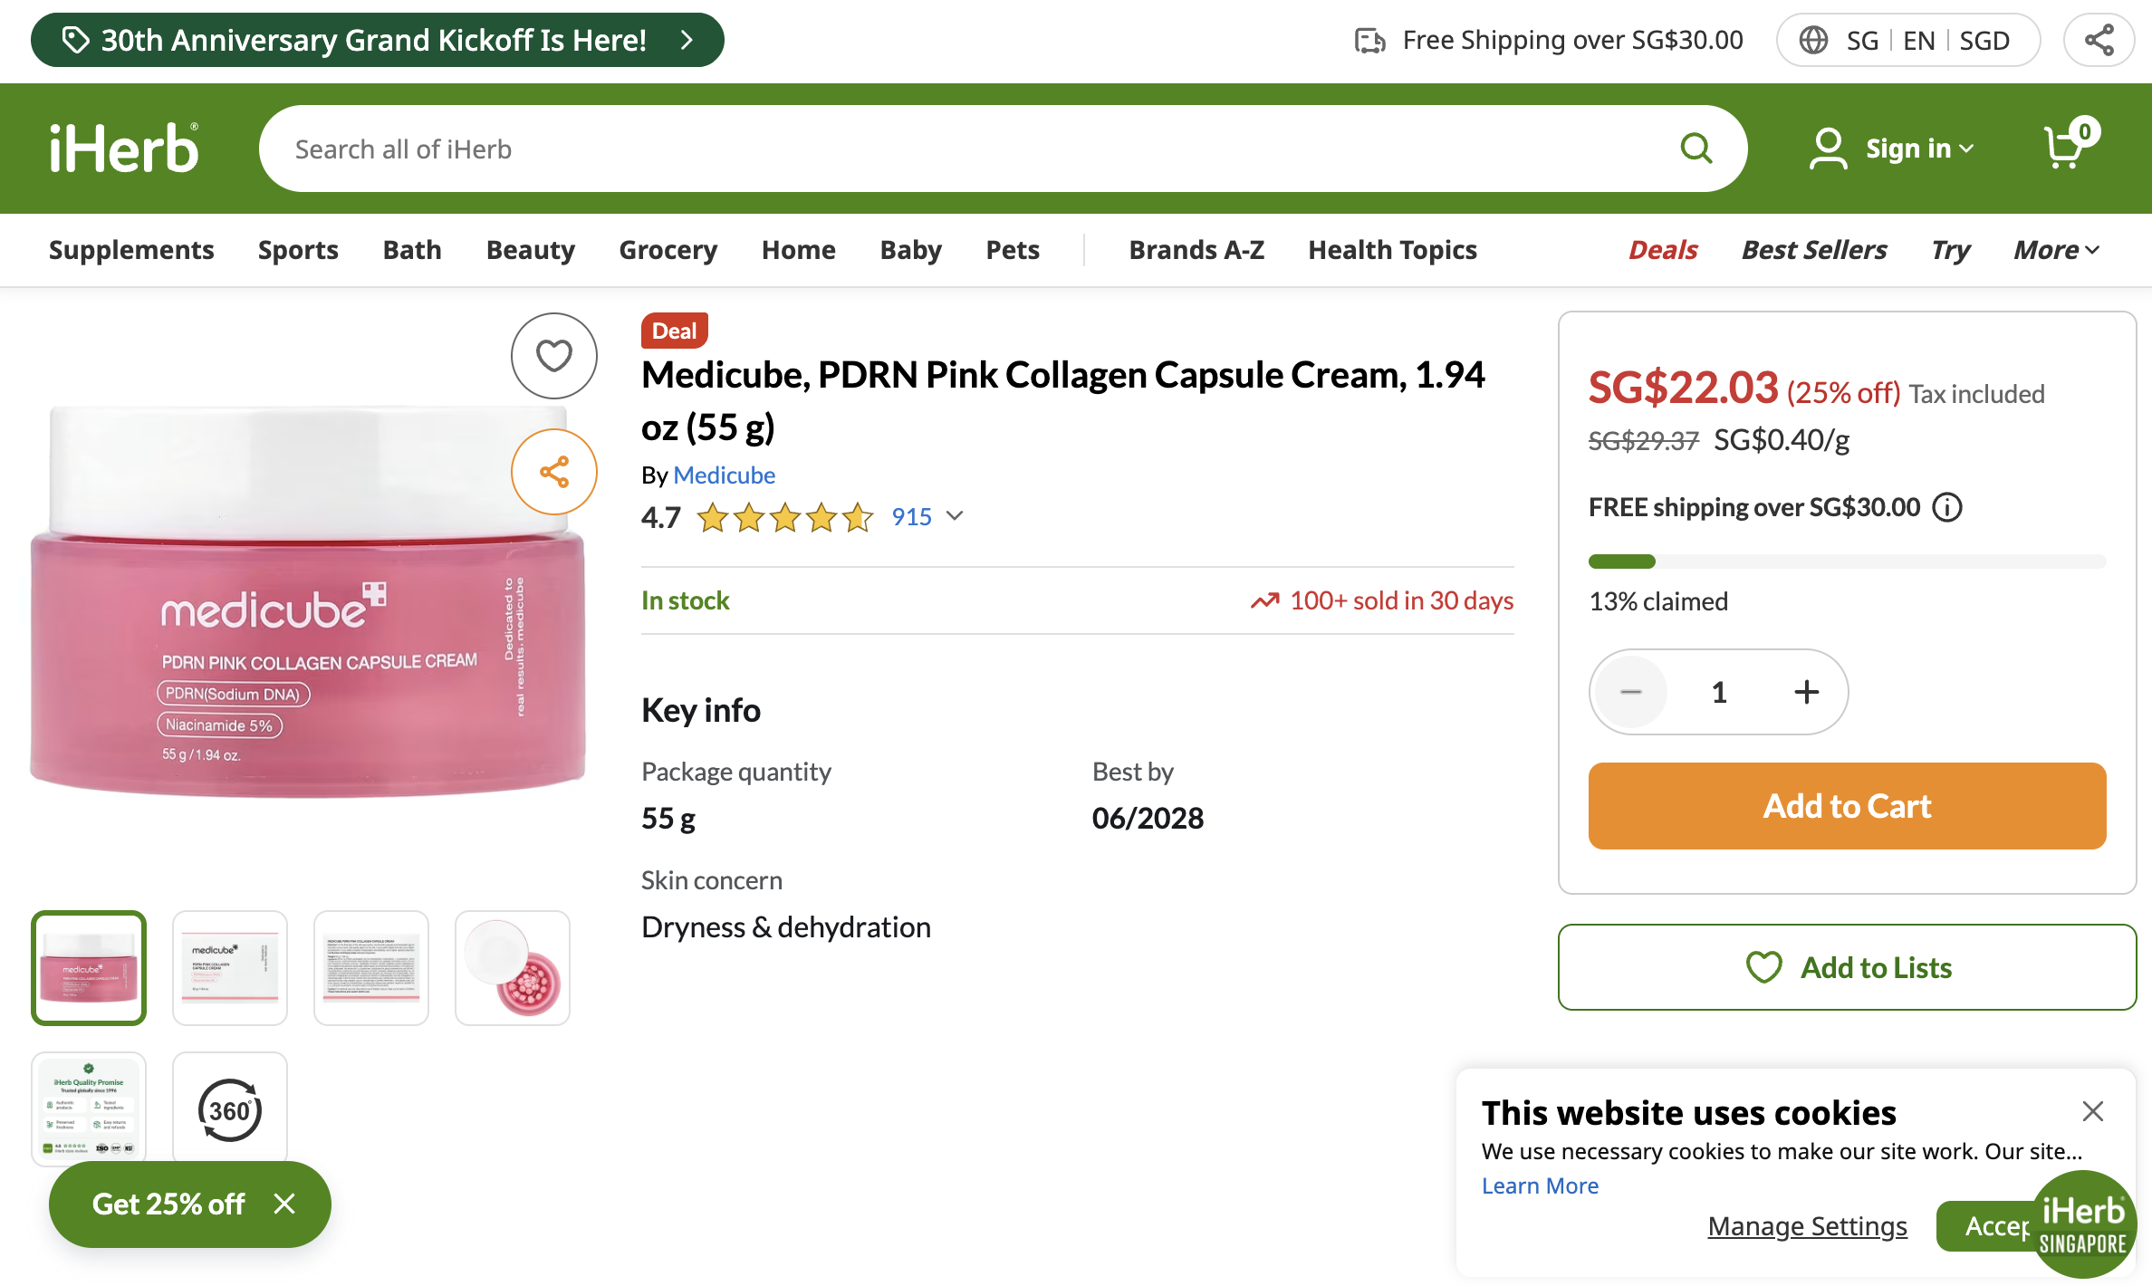Open the Deals tab
The width and height of the screenshot is (2152, 1286).
click(x=1662, y=250)
